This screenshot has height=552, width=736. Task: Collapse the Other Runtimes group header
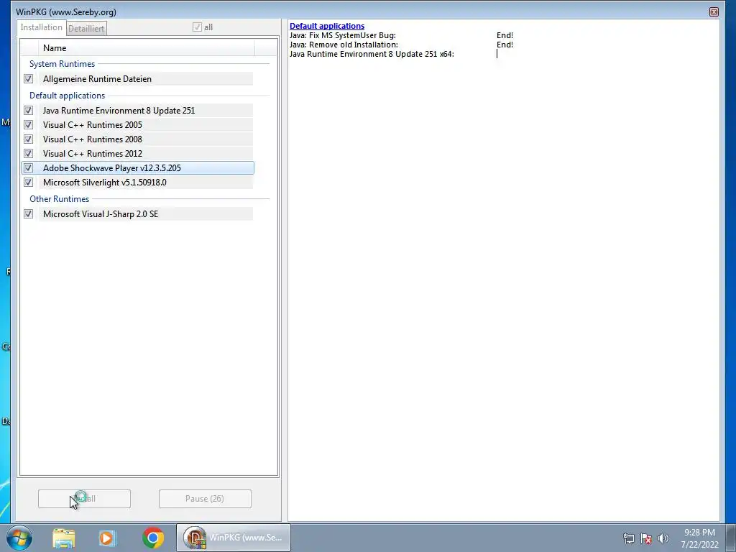click(59, 199)
